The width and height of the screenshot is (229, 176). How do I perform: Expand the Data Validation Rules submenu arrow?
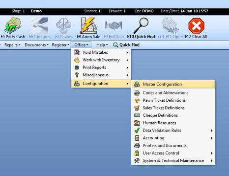(x=211, y=131)
